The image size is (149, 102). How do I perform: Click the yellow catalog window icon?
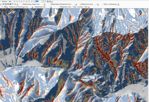coord(6,4)
